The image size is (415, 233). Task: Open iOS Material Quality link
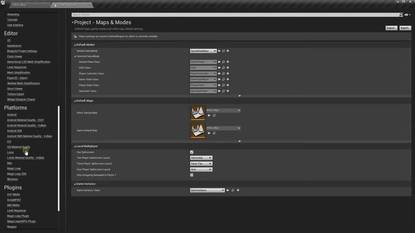coord(19,147)
